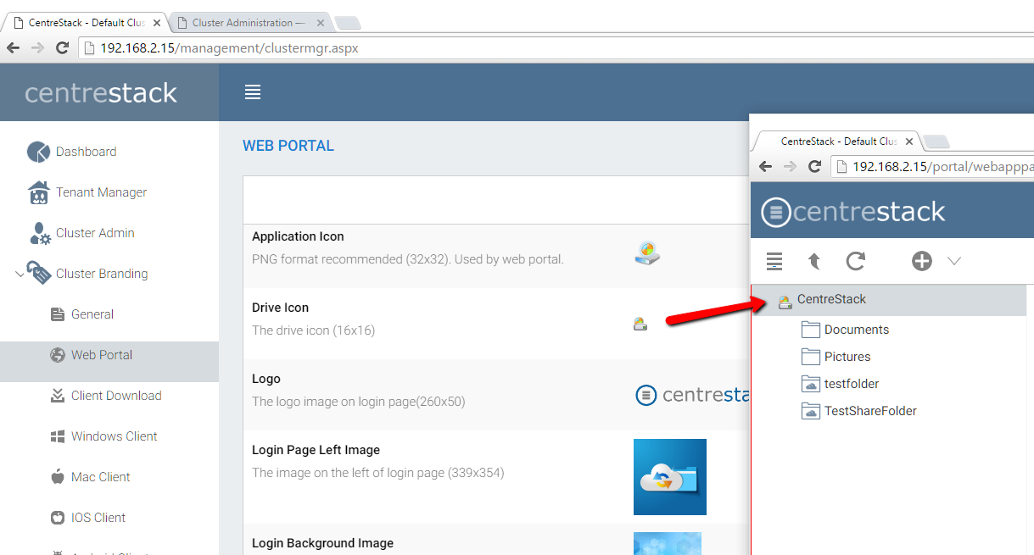Image resolution: width=1034 pixels, height=555 pixels.
Task: Switch to the Cluster Administration browser tab
Action: click(246, 22)
